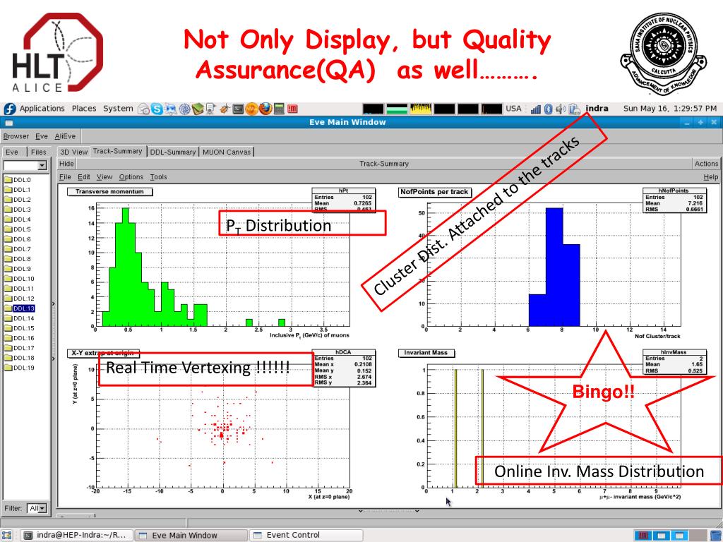723x542 pixels.
Task: Click the hDCA statistics box
Action: [x=343, y=367]
